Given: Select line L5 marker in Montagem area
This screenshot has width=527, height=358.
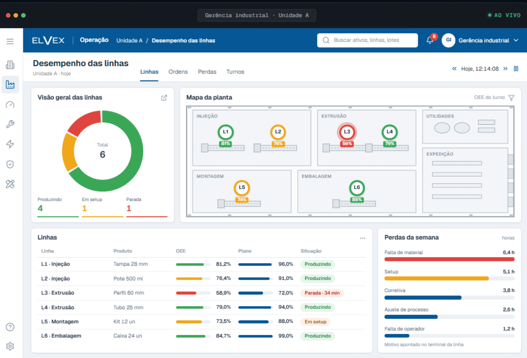Looking at the screenshot, I should (242, 188).
